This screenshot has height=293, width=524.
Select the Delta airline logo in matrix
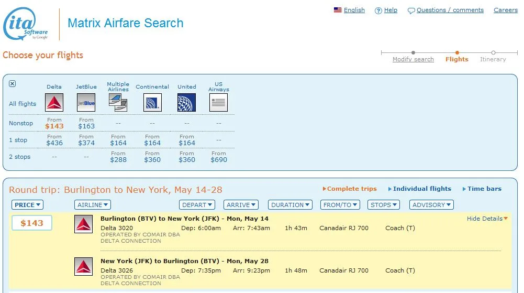[x=54, y=102]
